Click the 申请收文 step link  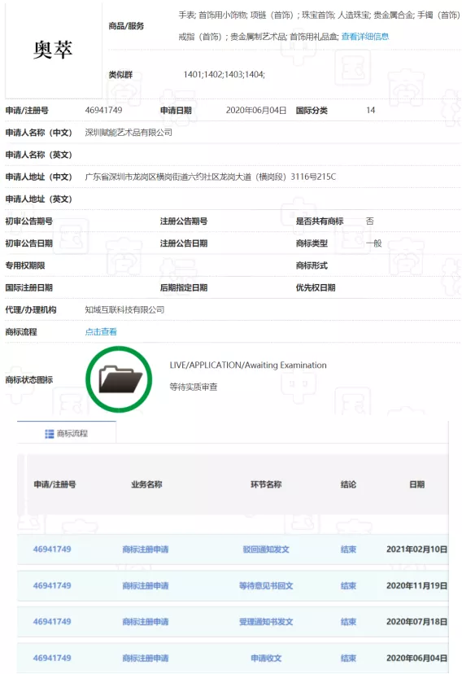(x=266, y=659)
